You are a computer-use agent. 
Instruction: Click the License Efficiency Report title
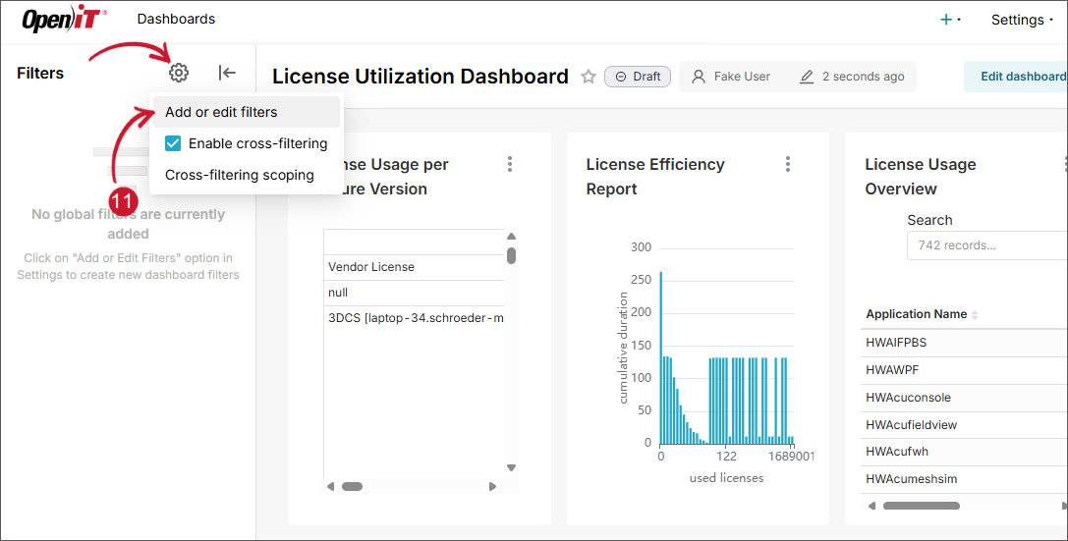(655, 177)
